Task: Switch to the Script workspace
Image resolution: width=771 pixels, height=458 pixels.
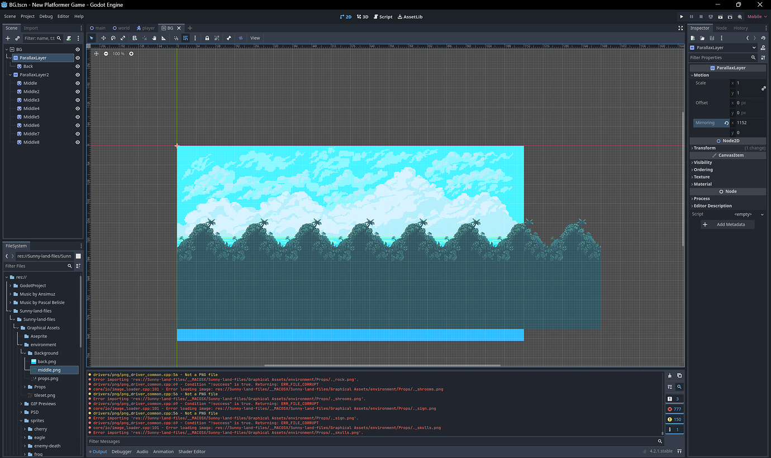Action: point(382,16)
